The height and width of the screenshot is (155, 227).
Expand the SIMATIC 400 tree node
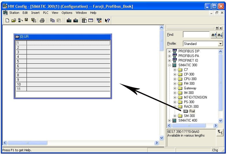click(169, 120)
